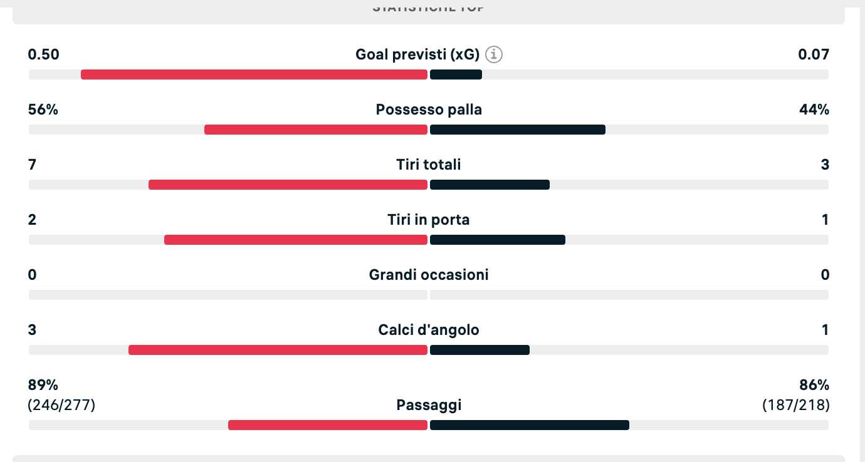Select the (187/218) away passes text

[x=796, y=405]
